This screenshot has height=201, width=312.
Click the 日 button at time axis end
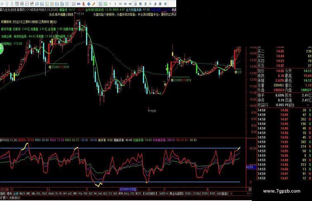coord(250,189)
